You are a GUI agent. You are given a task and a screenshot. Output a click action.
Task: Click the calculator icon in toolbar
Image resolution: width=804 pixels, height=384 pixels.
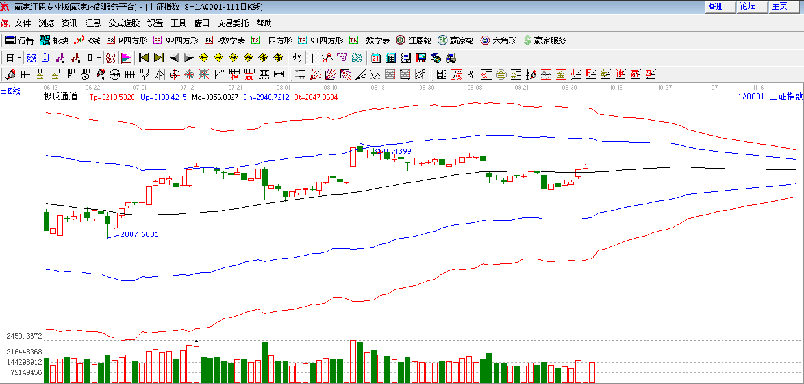click(391, 58)
